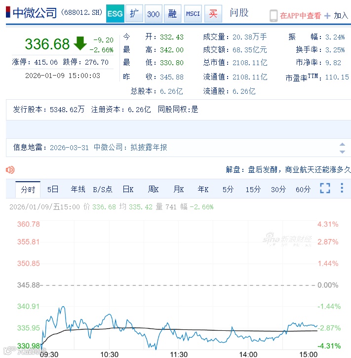The image size is (351, 358).
Task: Click the fullscreen chart icon
Action: click(325, 188)
